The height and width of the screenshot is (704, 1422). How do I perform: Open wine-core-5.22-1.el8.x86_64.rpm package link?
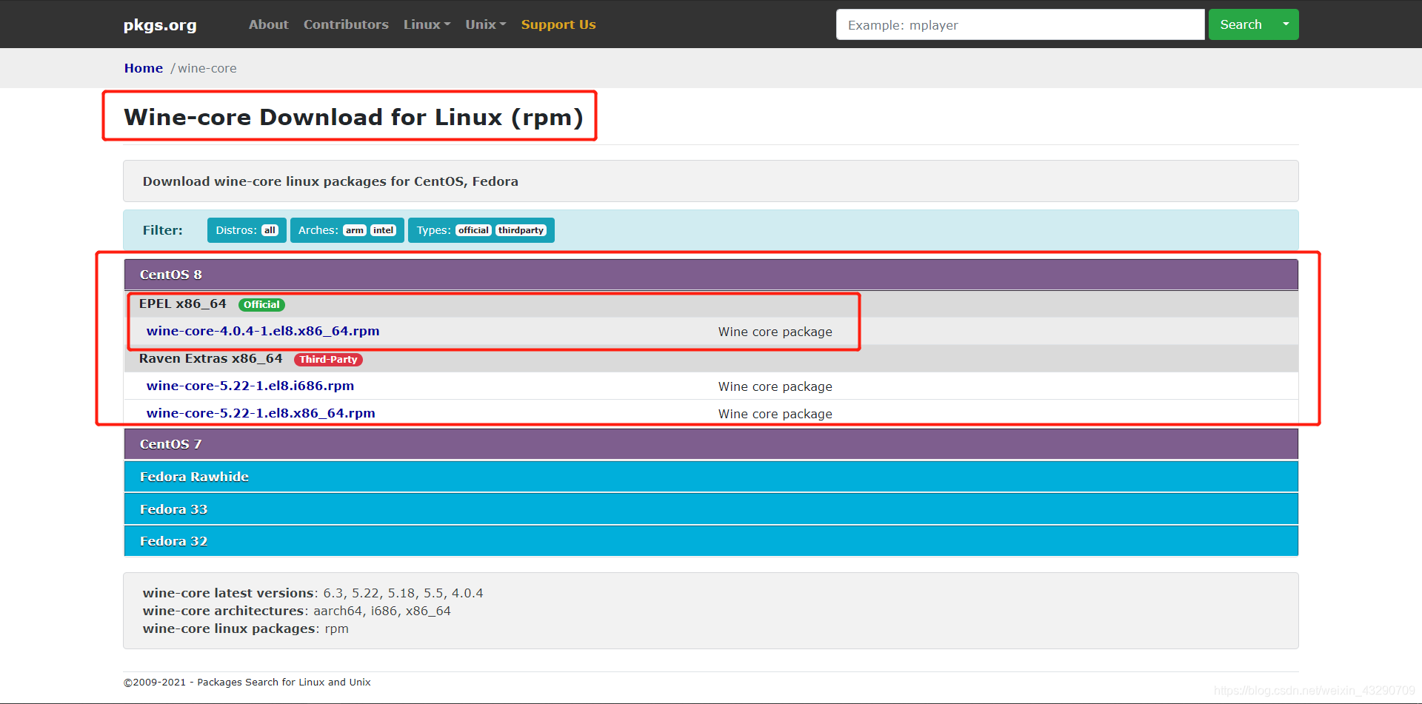pos(261,413)
